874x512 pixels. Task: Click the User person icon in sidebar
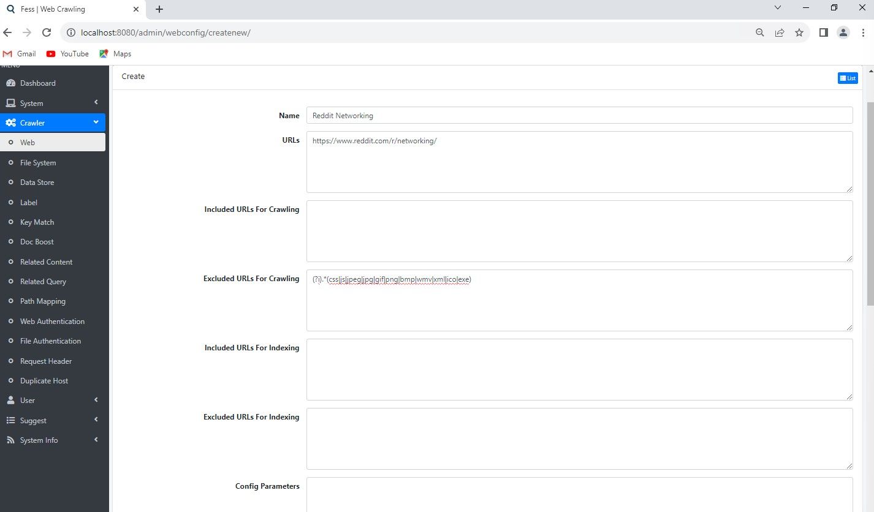tap(10, 401)
